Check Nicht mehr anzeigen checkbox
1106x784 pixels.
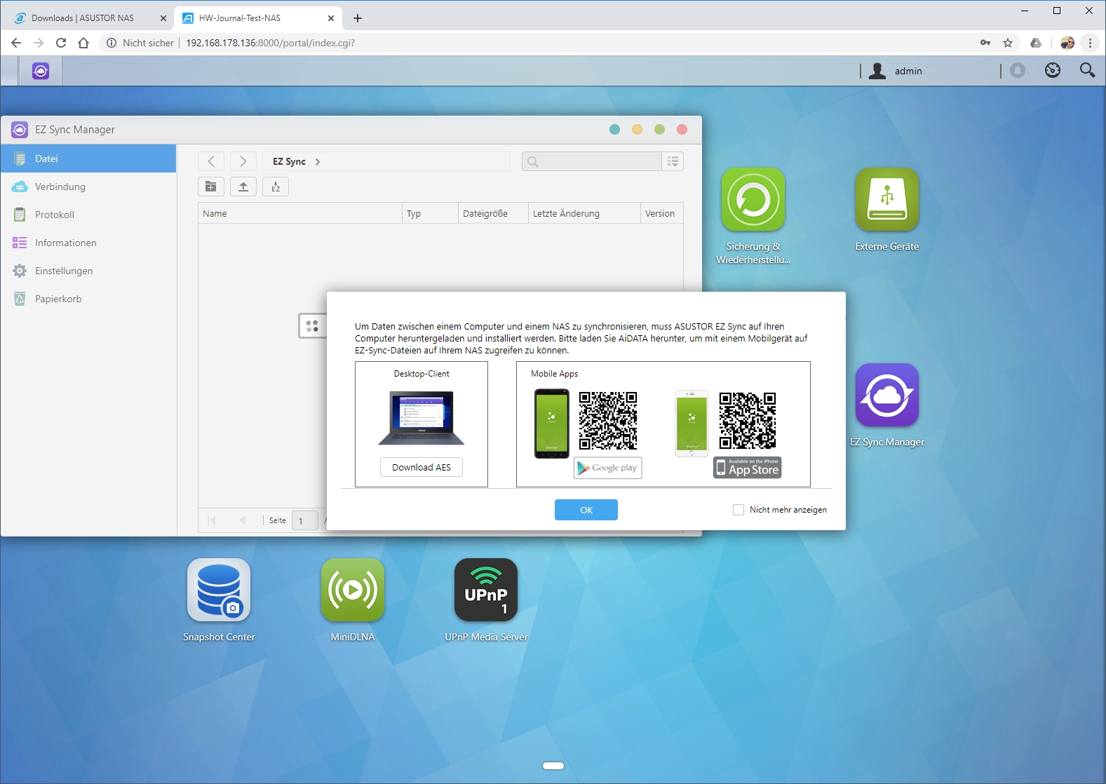coord(739,510)
